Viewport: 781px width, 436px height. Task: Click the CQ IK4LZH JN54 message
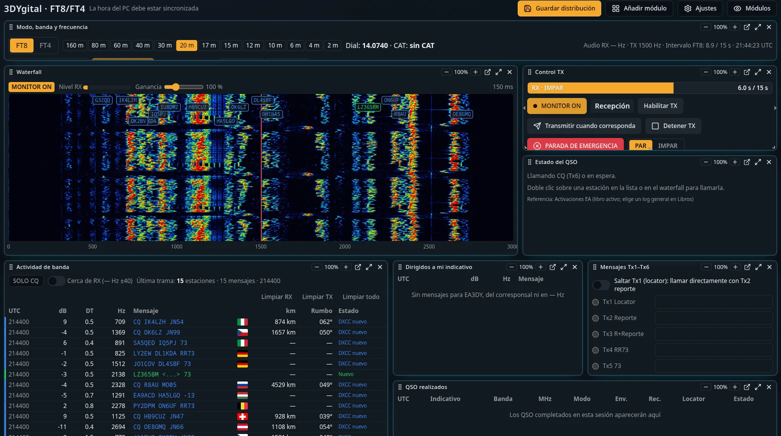[x=158, y=322]
